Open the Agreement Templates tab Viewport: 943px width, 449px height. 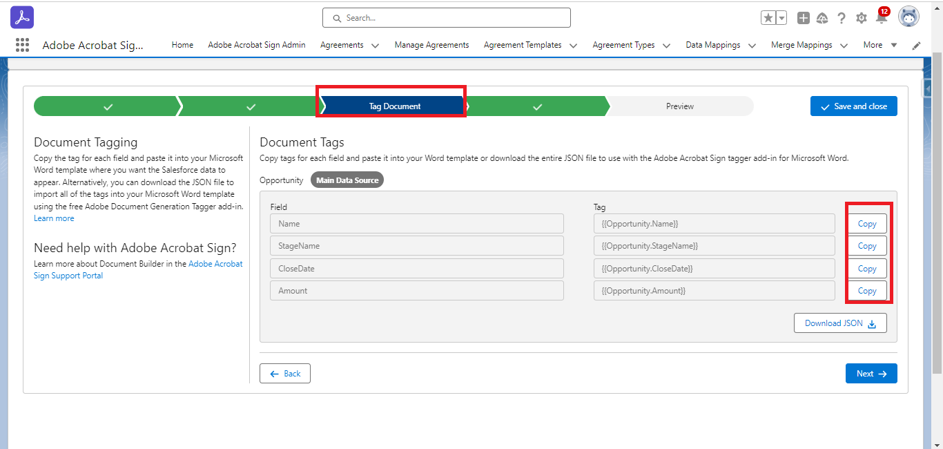tap(523, 45)
